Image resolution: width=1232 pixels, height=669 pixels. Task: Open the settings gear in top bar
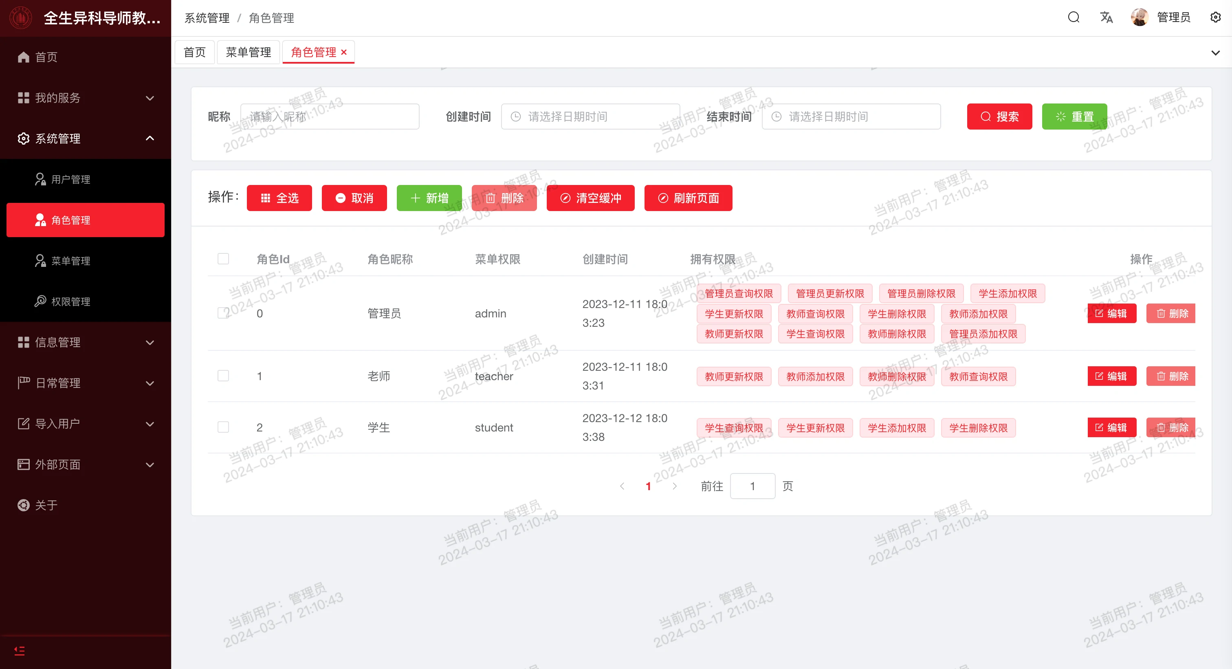[1215, 18]
